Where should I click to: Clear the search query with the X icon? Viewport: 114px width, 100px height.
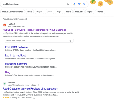click(x=68, y=4)
